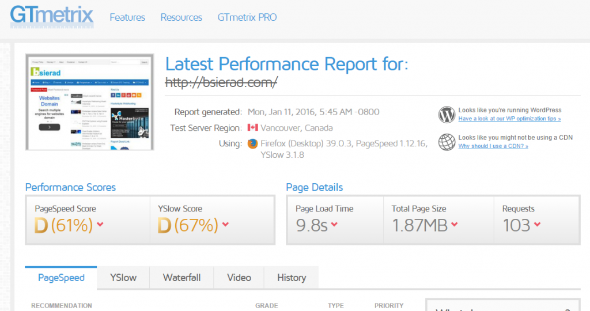590x311 pixels.
Task: Click the RECOMMENDATION column header
Action: pyautogui.click(x=61, y=306)
